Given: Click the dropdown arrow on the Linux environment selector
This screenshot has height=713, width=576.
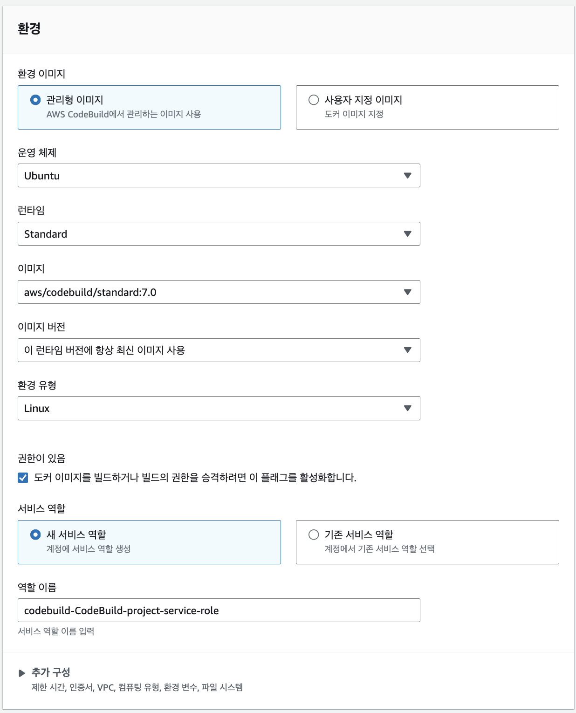Looking at the screenshot, I should click(408, 408).
